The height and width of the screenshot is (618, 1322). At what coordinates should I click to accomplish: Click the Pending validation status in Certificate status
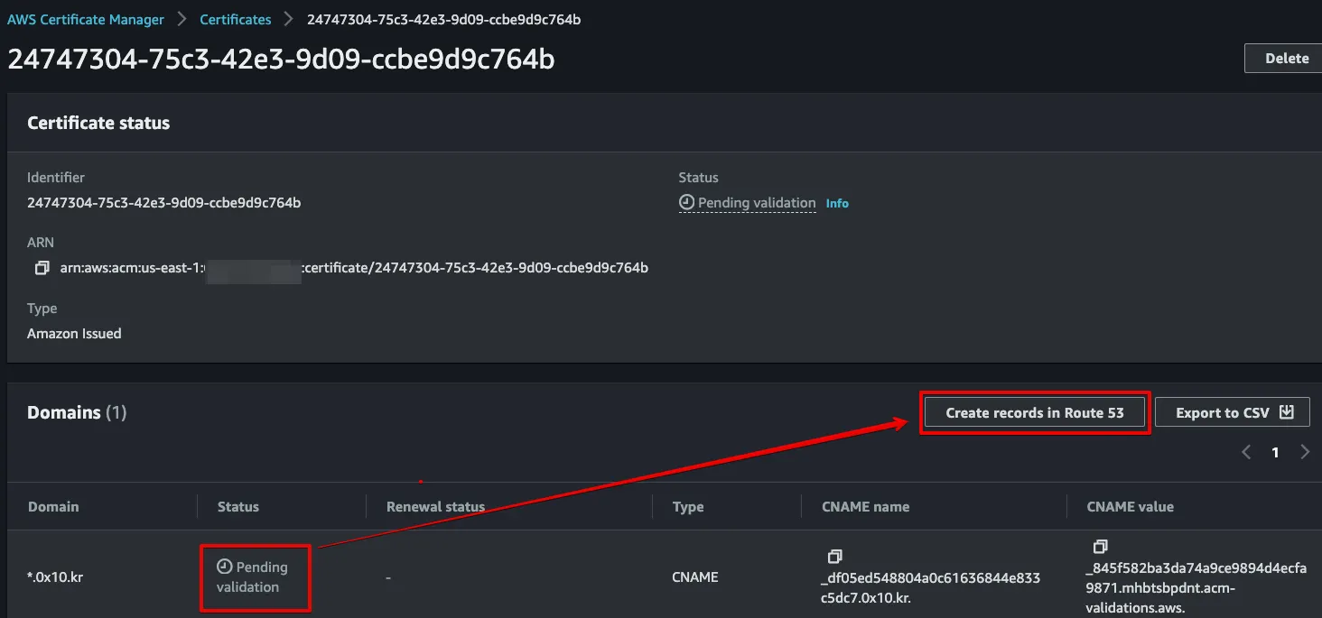[x=748, y=203]
